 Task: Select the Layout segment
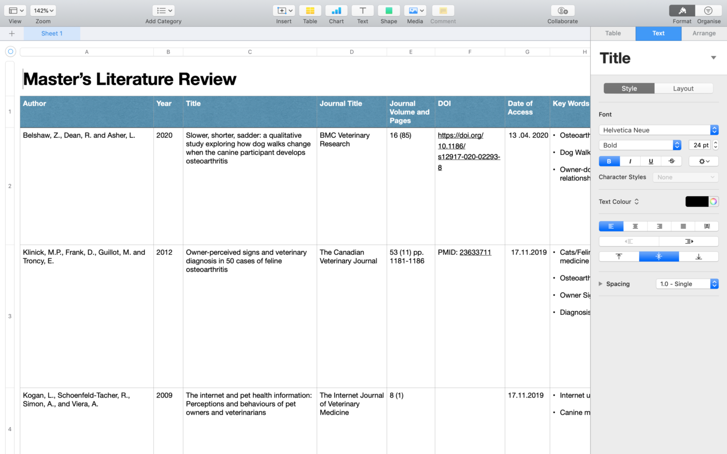click(684, 88)
